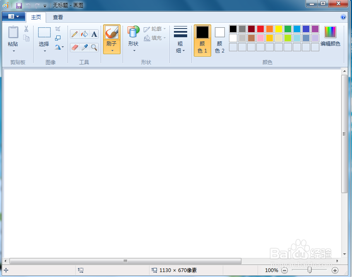Click the Copy icon
The width and height of the screenshot is (352, 277).
27,38
